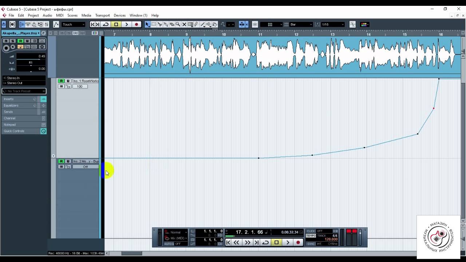Toggle Write on the RoomWorks automation lane
This screenshot has height=262, width=466.
(68, 81)
